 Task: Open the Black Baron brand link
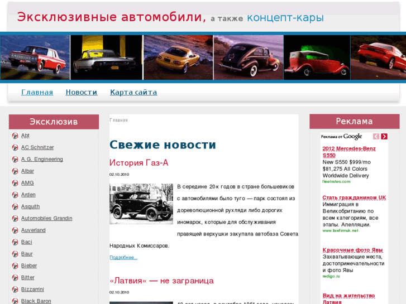[x=36, y=301]
